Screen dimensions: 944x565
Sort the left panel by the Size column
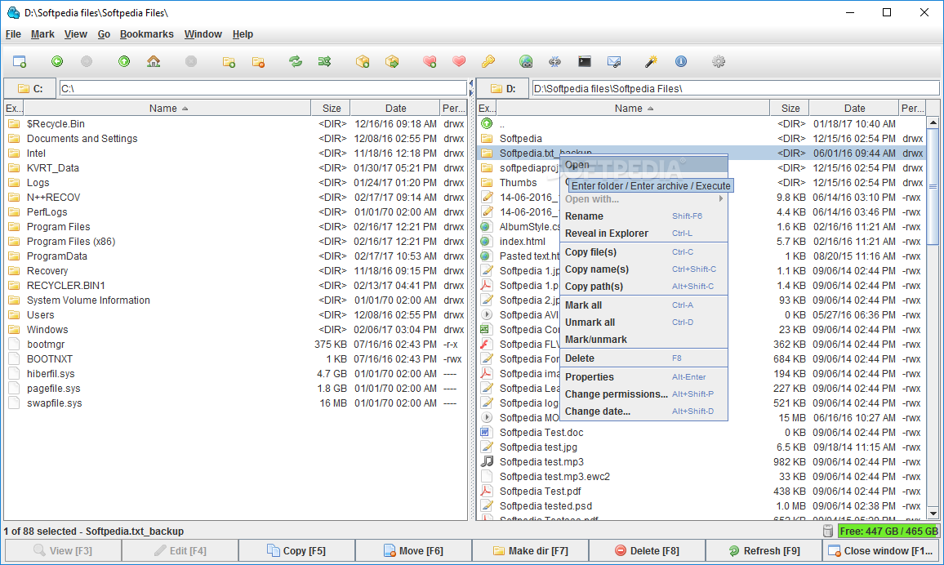(331, 109)
